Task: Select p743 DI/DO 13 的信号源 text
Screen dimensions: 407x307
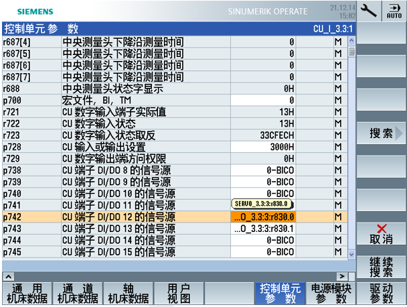Action: pyautogui.click(x=118, y=229)
